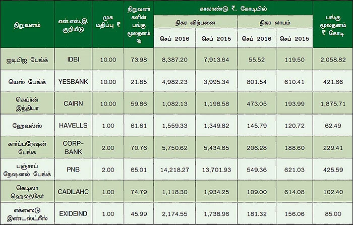Click share capital value 62.49

coord(333,126)
